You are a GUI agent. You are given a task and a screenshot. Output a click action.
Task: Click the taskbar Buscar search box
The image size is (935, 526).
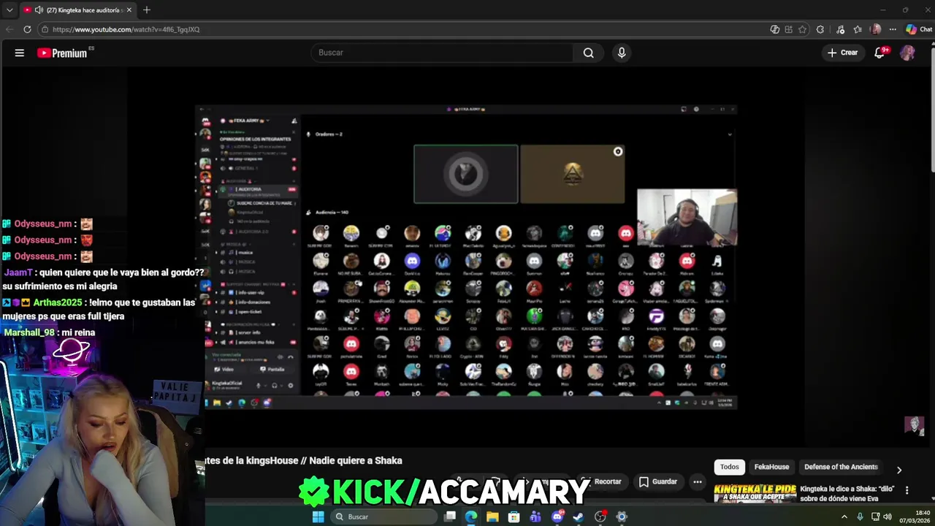[383, 517]
